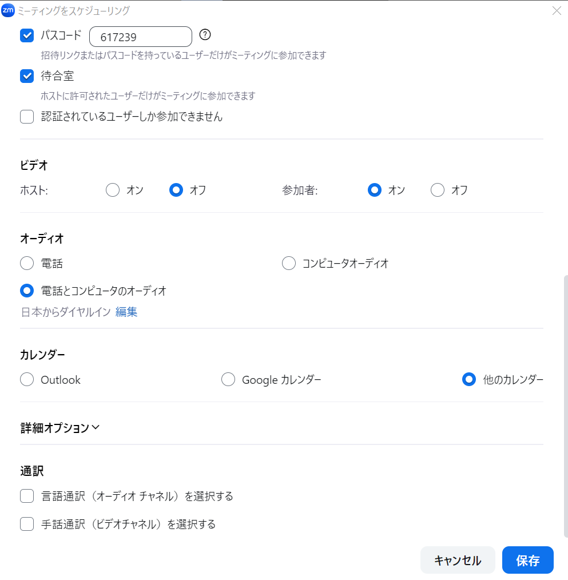Click the 保存 button

pos(528,560)
